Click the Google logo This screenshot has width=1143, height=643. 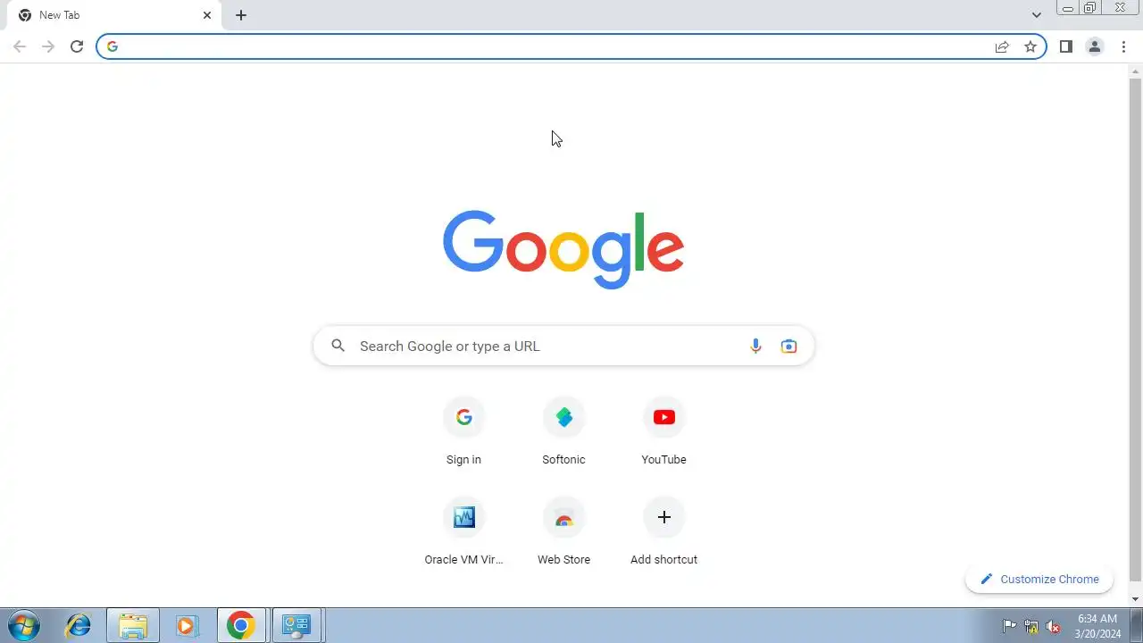pyautogui.click(x=563, y=249)
